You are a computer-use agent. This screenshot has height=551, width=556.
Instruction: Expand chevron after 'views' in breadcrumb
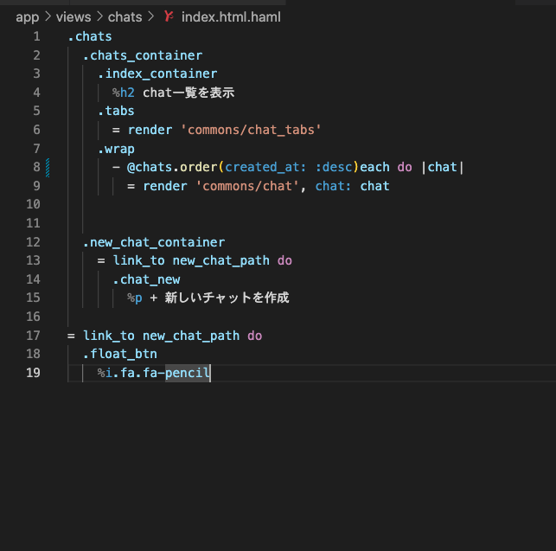(99, 16)
